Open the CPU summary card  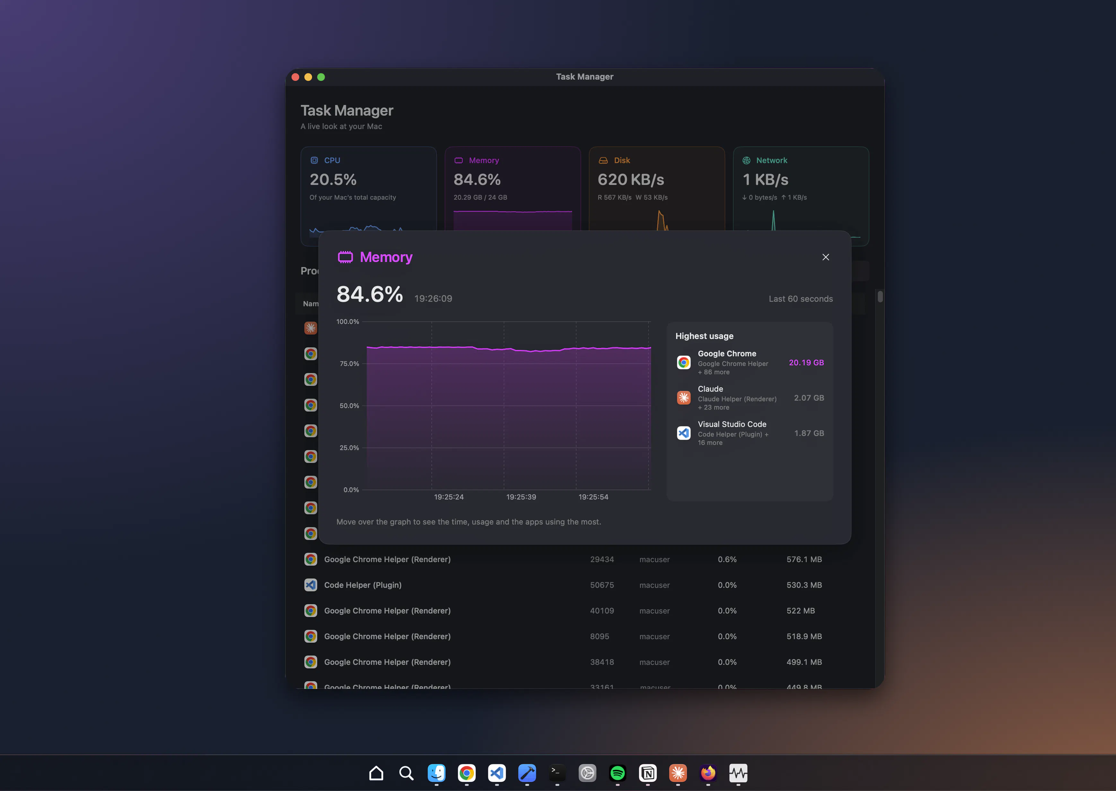point(368,196)
